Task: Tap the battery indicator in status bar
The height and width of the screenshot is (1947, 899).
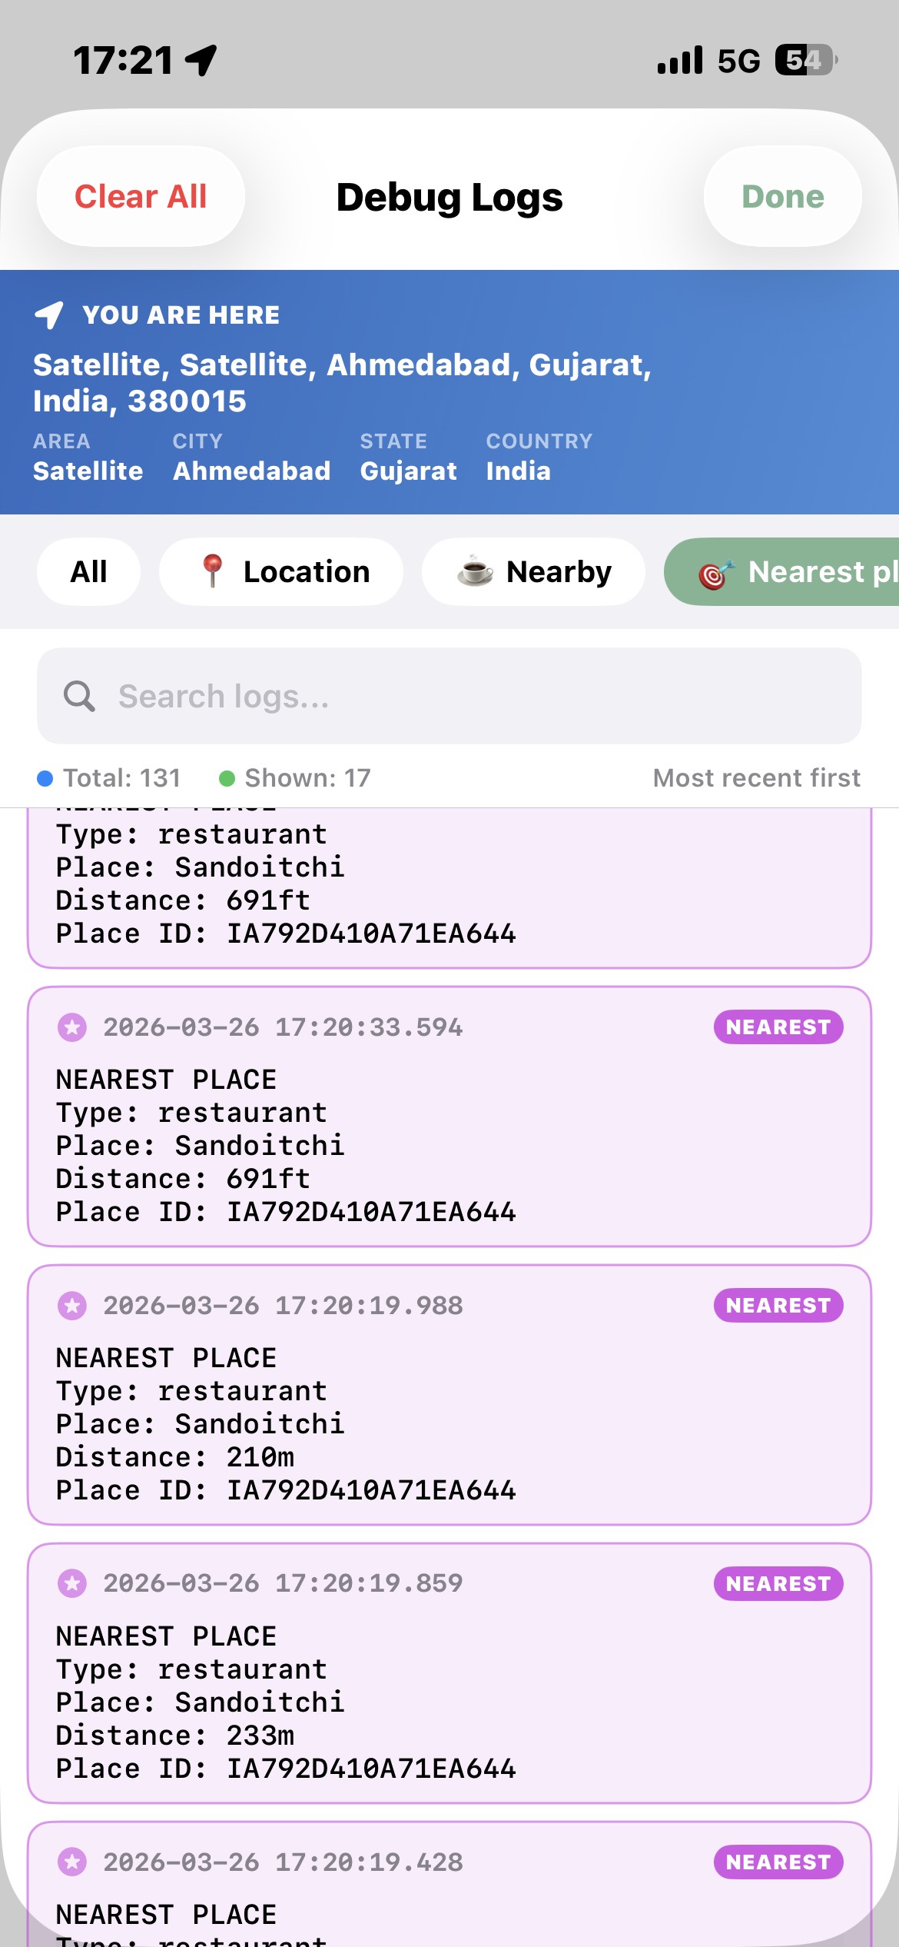Action: [x=804, y=60]
